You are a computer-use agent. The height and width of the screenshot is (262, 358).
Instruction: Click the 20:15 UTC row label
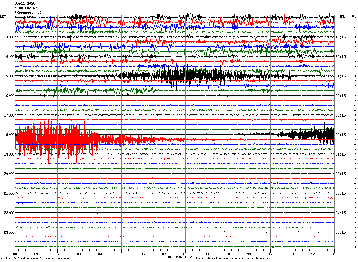(341, 57)
